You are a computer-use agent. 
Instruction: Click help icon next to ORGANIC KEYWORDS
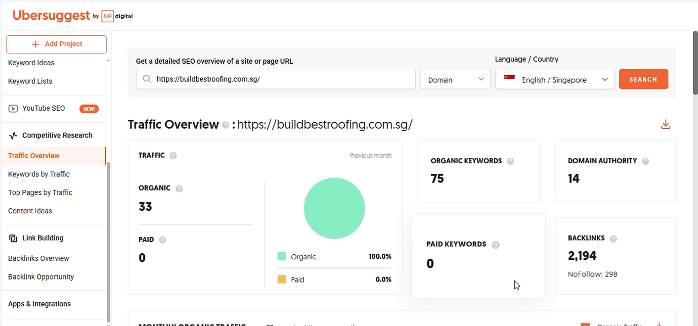[x=511, y=161]
